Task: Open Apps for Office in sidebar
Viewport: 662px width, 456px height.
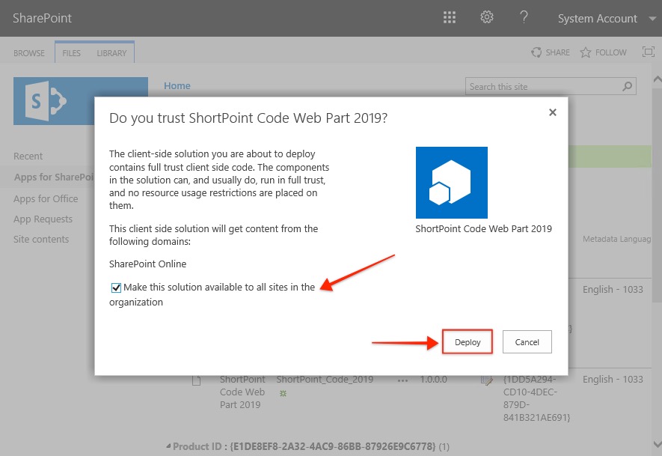Action: point(46,198)
